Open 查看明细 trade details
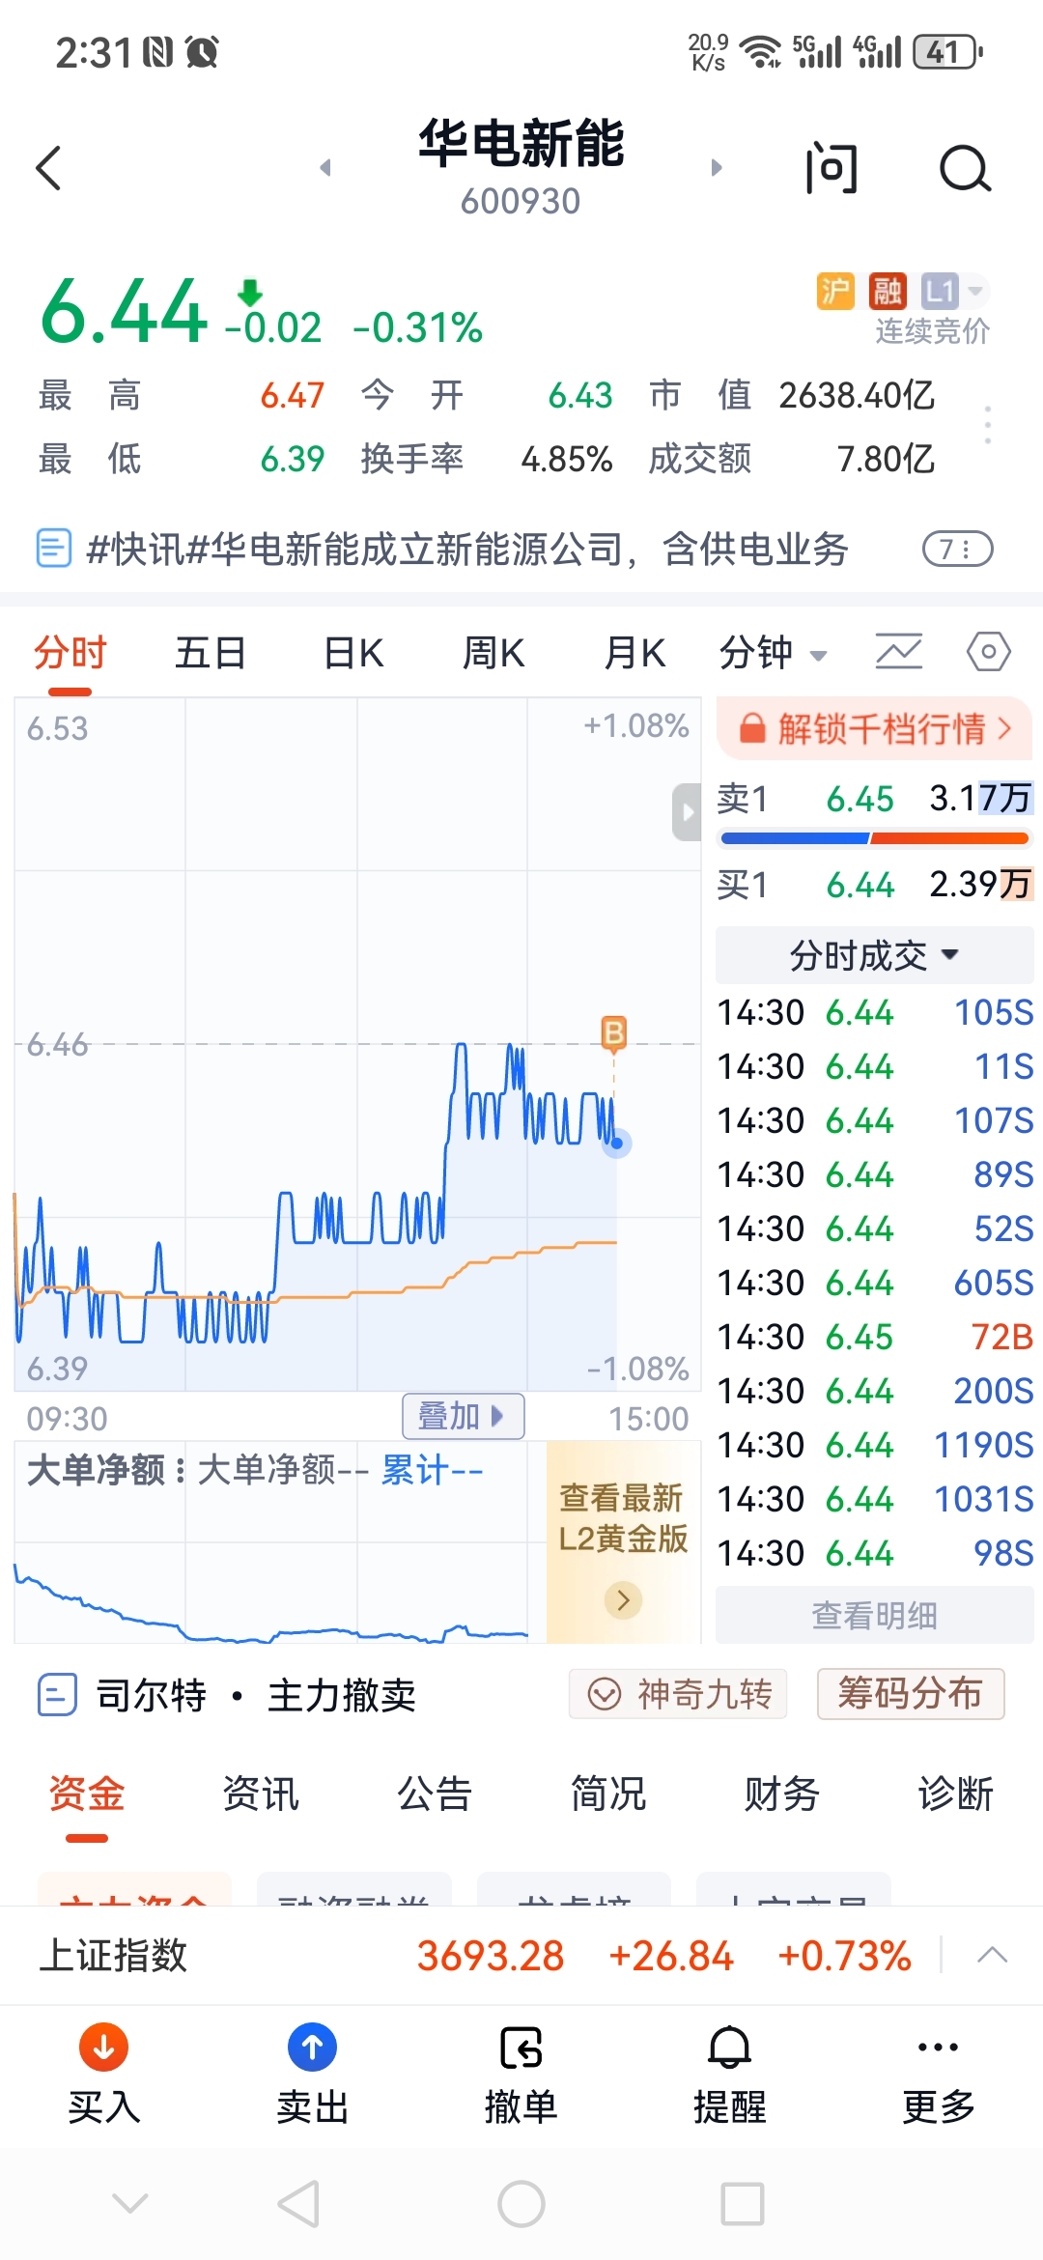 [x=874, y=1615]
